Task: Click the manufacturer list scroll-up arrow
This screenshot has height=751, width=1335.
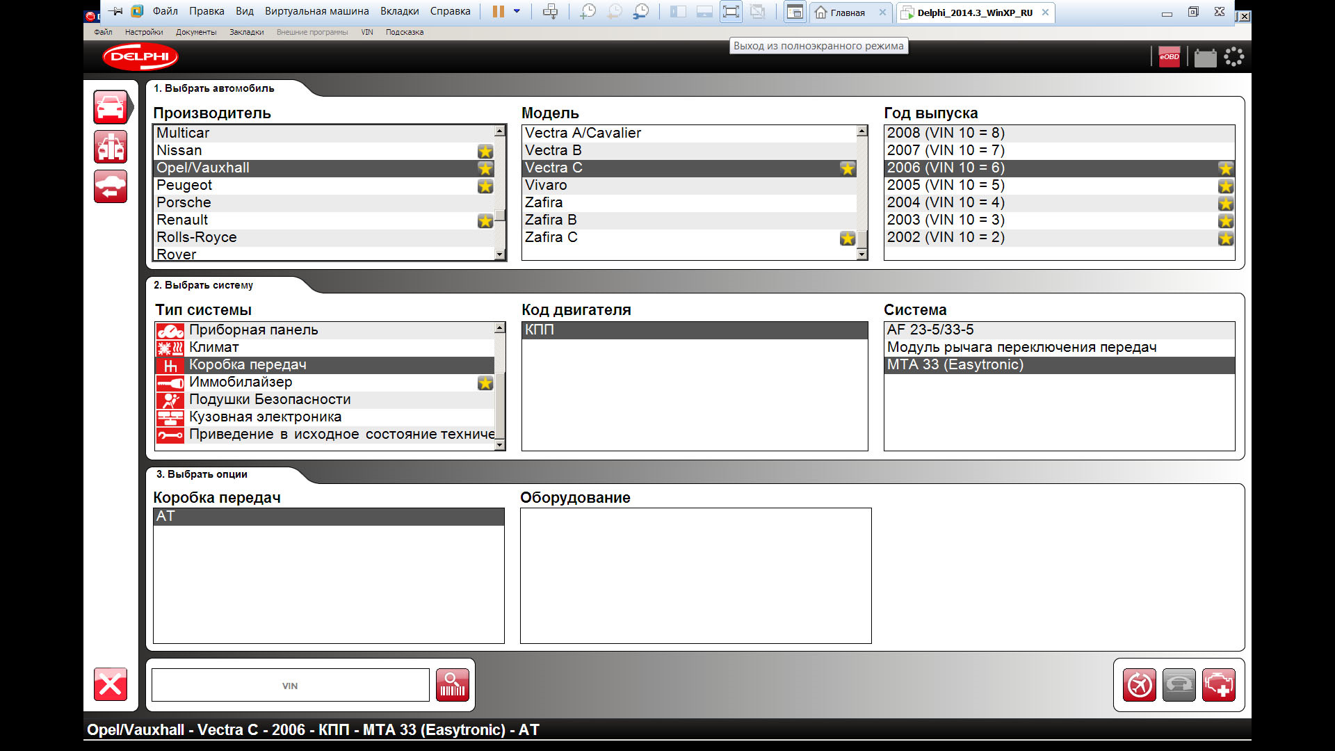Action: 500,131
